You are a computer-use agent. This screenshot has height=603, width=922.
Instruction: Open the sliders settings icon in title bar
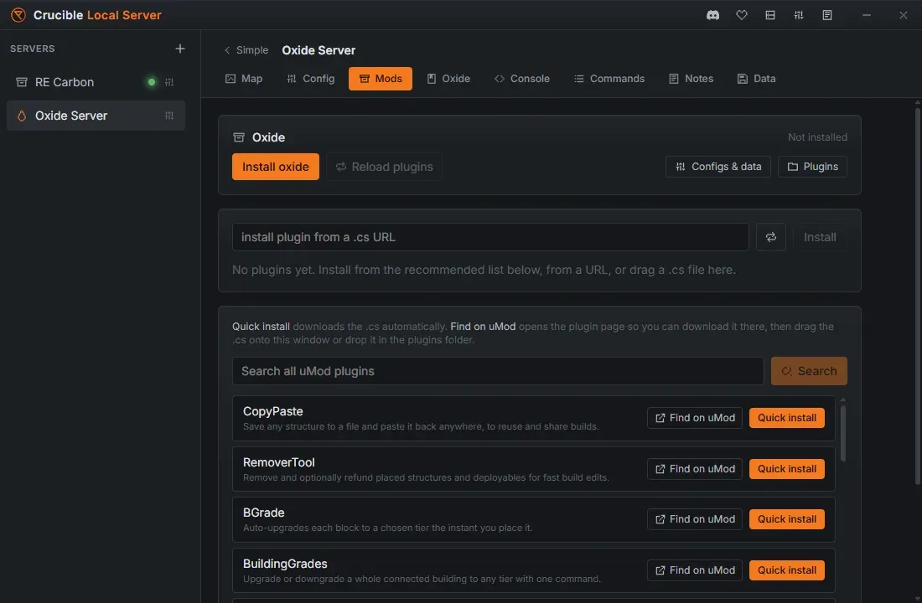click(799, 15)
